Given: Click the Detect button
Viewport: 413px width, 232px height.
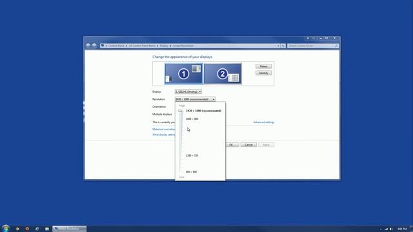Looking at the screenshot, I should 263,66.
